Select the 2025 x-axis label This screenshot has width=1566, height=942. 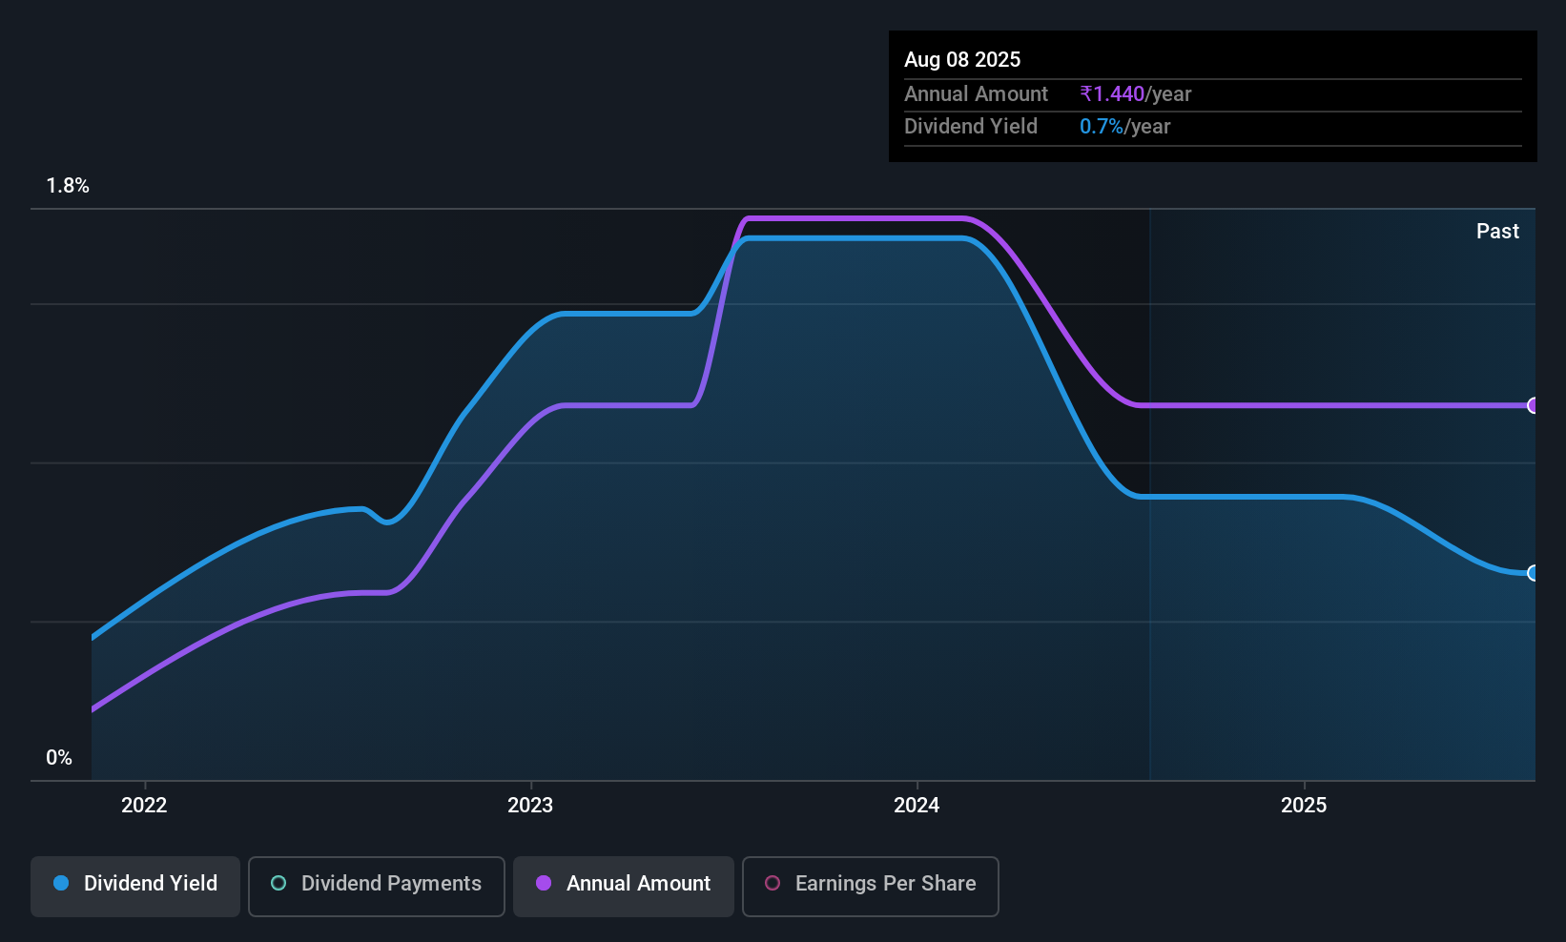pos(1304,806)
